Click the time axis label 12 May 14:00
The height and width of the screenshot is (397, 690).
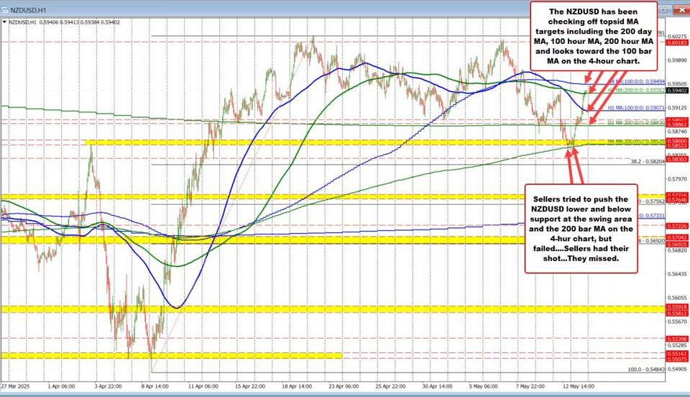(579, 386)
